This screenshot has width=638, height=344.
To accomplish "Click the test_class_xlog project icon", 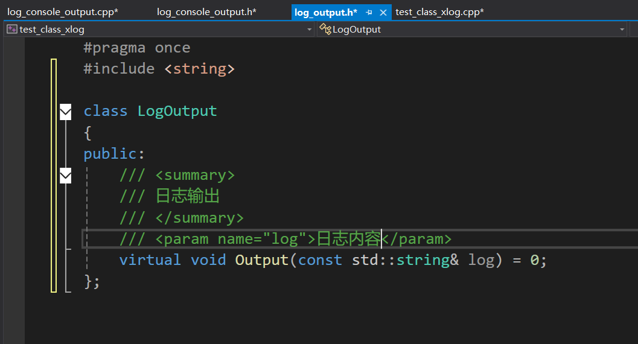I will pyautogui.click(x=11, y=29).
